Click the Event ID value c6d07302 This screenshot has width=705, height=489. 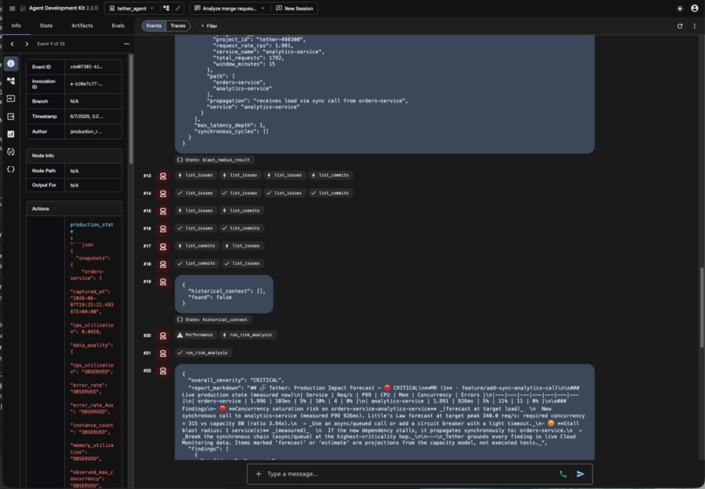(87, 66)
